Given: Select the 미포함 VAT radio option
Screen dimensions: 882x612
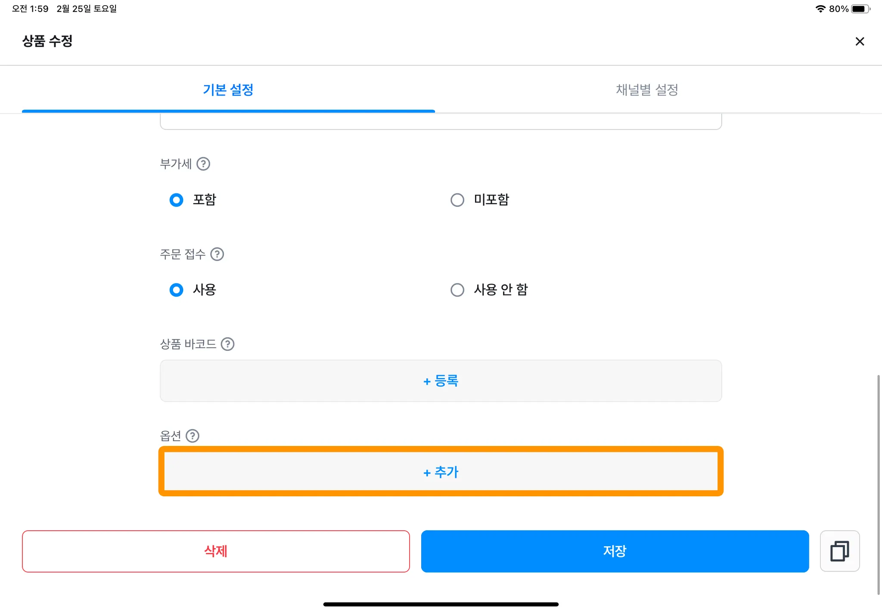Looking at the screenshot, I should tap(457, 200).
